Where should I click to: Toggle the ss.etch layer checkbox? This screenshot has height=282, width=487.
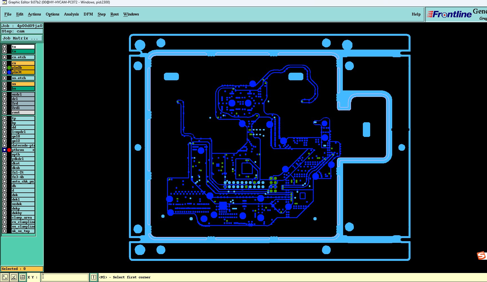[x=5, y=78]
